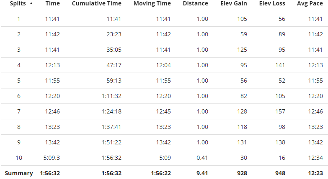Click elevation loss 157 in split 7
Screen dimensions: 328x179
(280, 111)
